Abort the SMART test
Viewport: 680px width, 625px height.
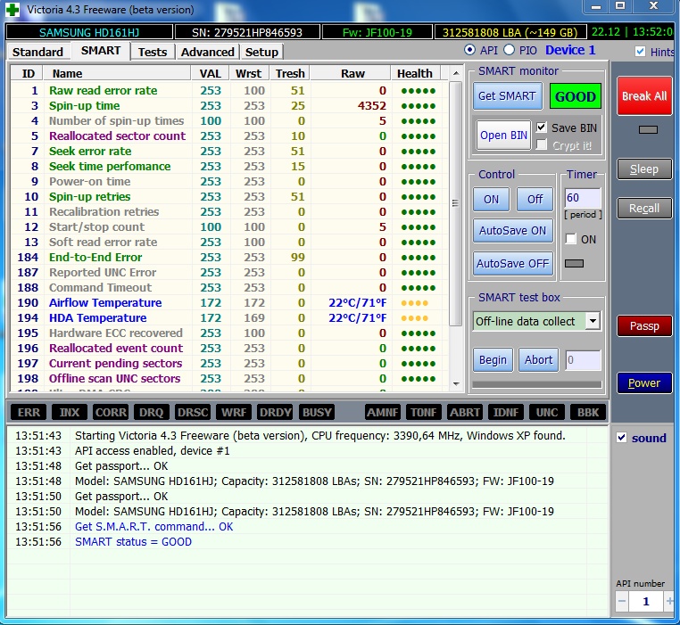(539, 359)
